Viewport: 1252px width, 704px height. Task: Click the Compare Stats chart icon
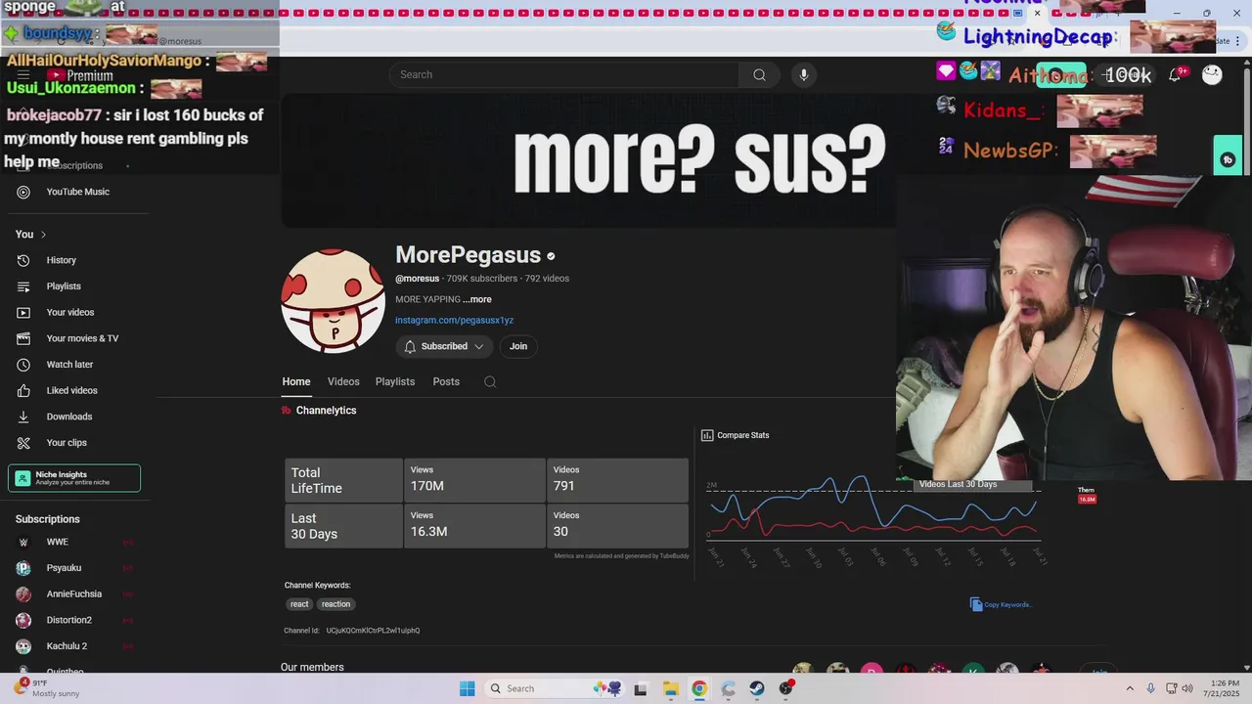point(707,435)
